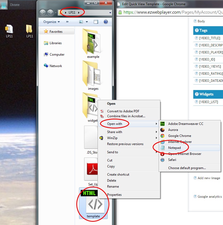Click Google analytics link
This screenshot has width=223, height=225.
pos(210,197)
